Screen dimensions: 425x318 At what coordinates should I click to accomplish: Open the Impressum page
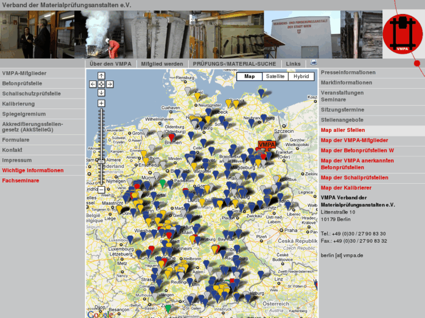pos(42,160)
